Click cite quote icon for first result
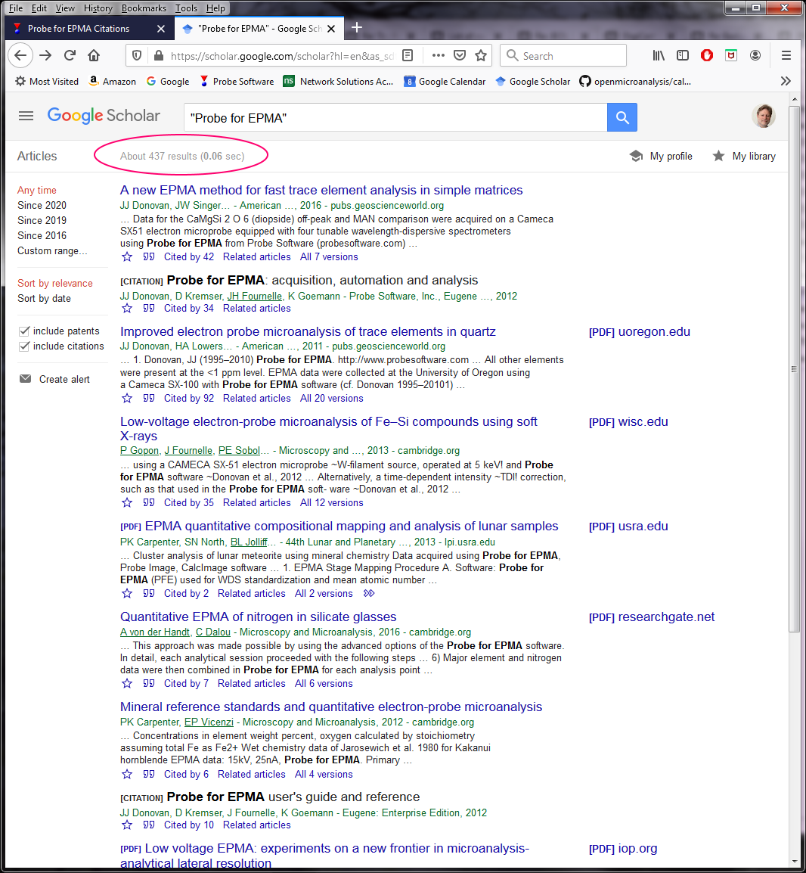 (x=149, y=257)
